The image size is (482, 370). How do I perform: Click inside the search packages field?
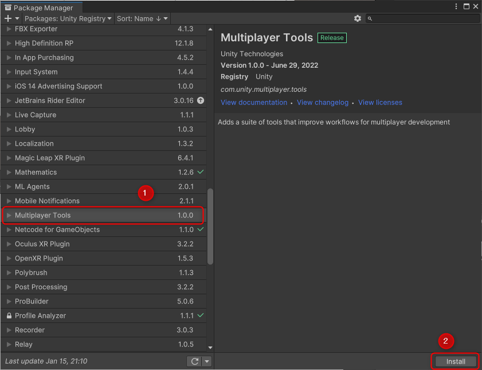(424, 18)
